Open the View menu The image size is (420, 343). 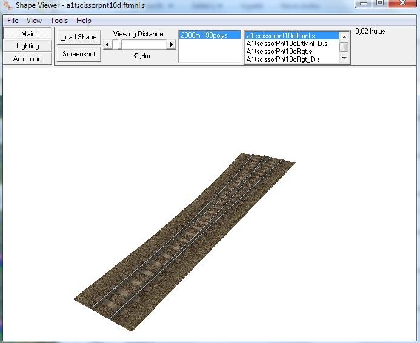coord(35,21)
